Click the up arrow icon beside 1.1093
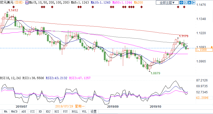This screenshot has height=114, width=213. coord(211,47)
